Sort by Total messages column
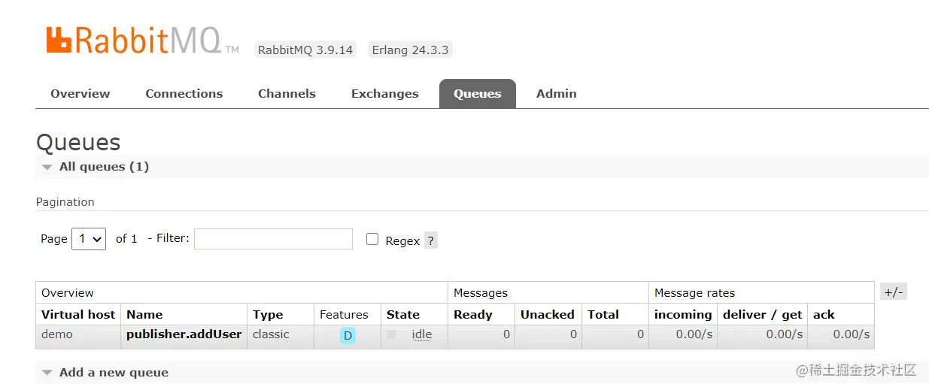 point(603,315)
